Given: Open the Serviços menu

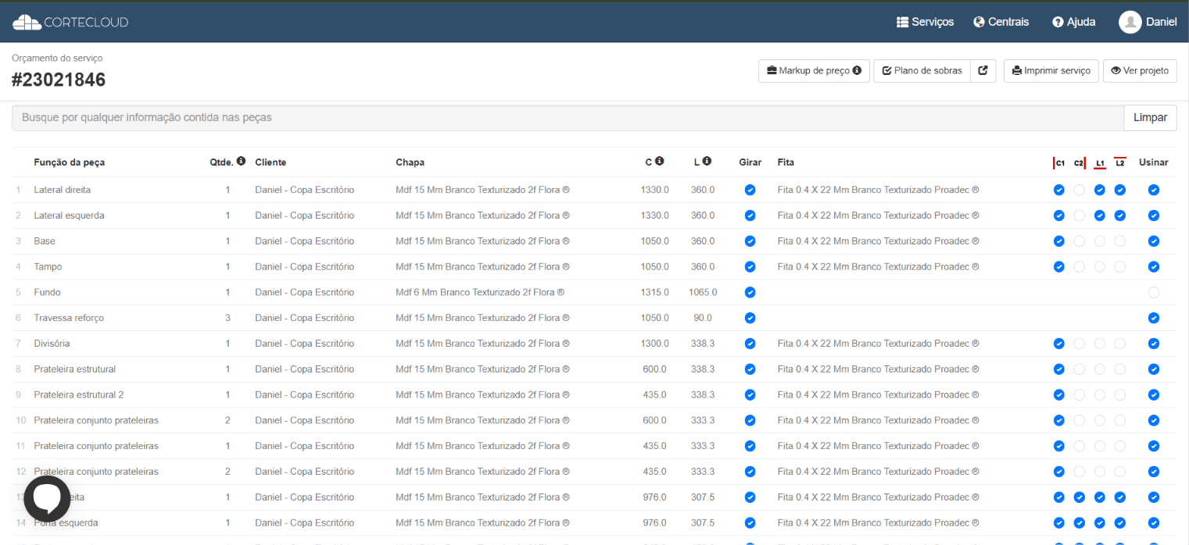Looking at the screenshot, I should pyautogui.click(x=925, y=22).
